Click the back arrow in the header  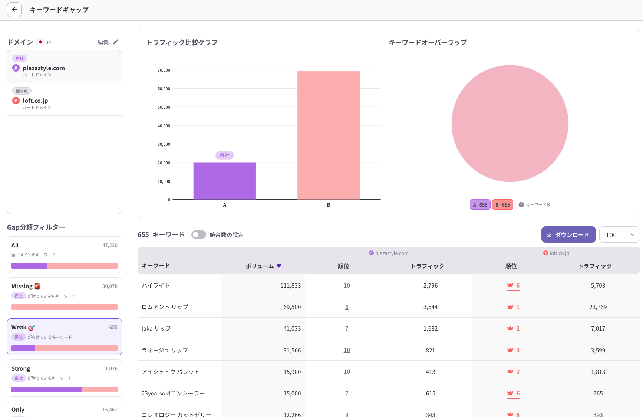tap(14, 10)
